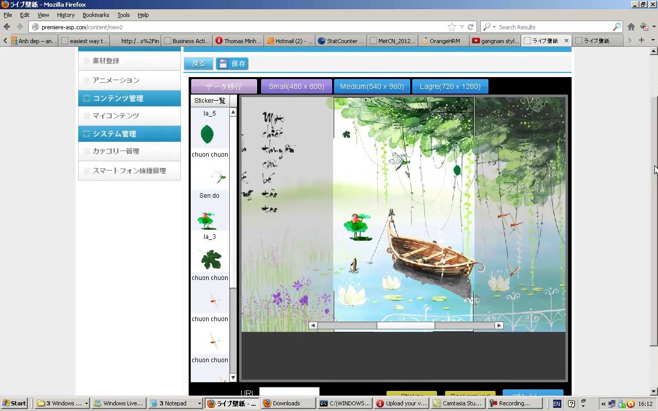Open the search engine dropdown

[494, 27]
